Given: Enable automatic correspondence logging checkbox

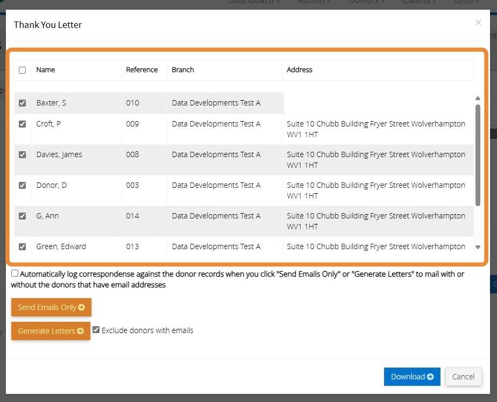Looking at the screenshot, I should pyautogui.click(x=15, y=273).
